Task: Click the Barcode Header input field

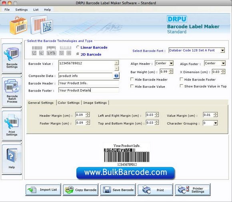Action: click(x=89, y=83)
